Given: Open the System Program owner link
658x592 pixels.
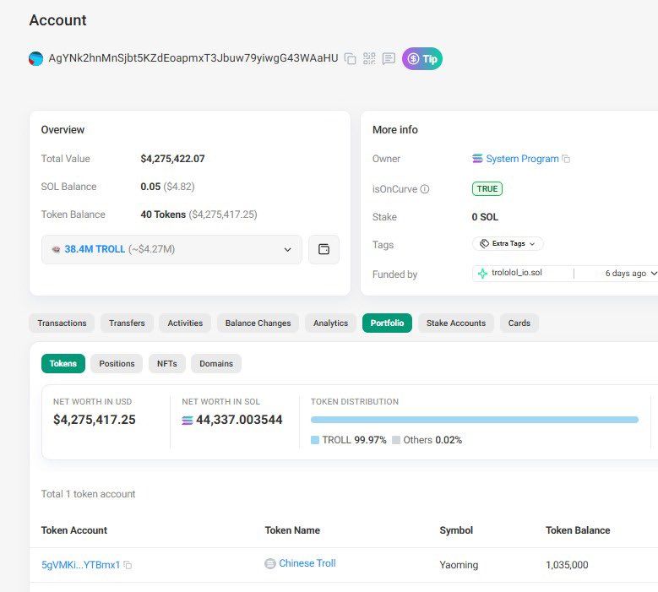Looking at the screenshot, I should [522, 159].
